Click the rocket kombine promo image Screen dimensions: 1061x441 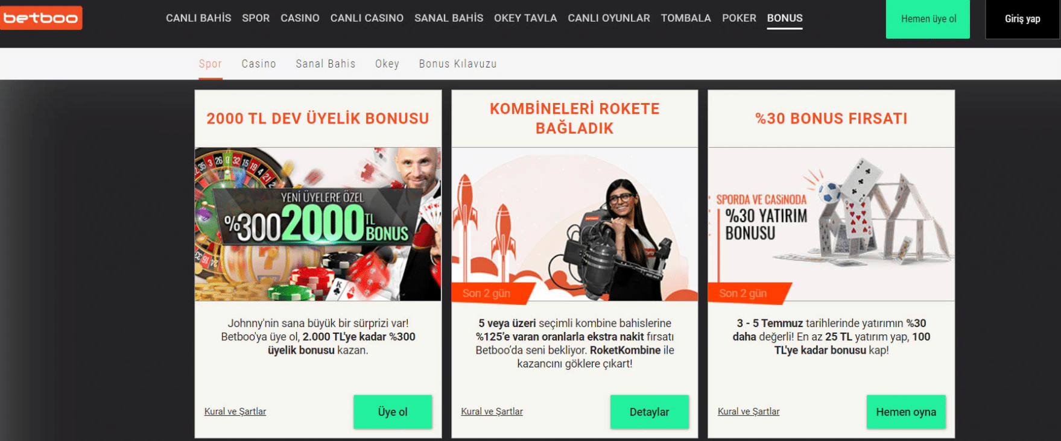[575, 224]
